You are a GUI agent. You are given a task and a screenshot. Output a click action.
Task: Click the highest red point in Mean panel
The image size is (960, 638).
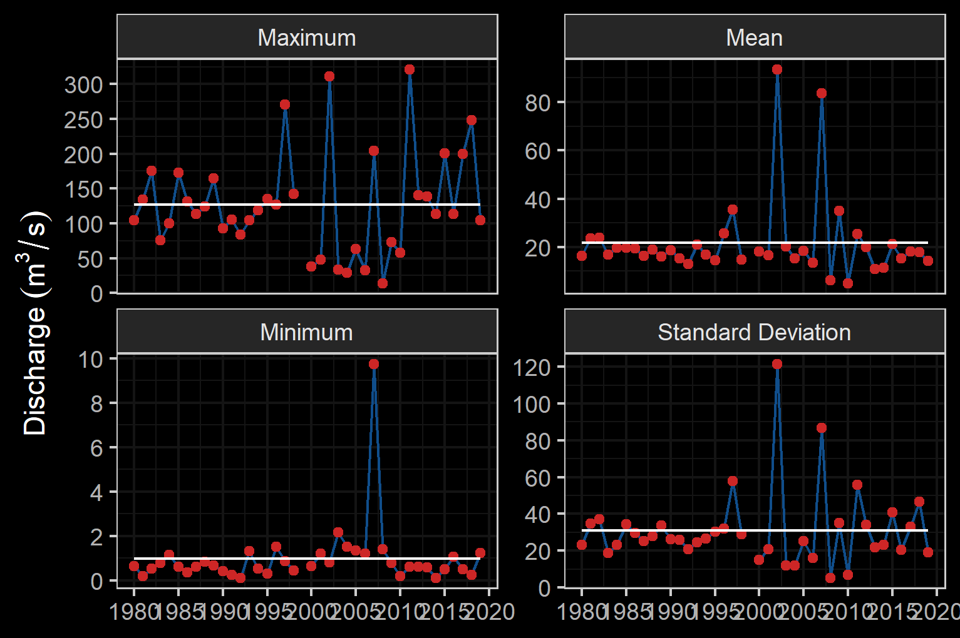(x=777, y=69)
